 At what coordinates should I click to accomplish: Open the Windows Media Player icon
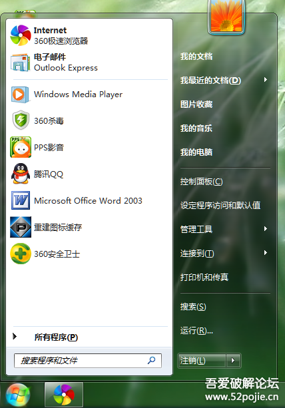pyautogui.click(x=20, y=95)
